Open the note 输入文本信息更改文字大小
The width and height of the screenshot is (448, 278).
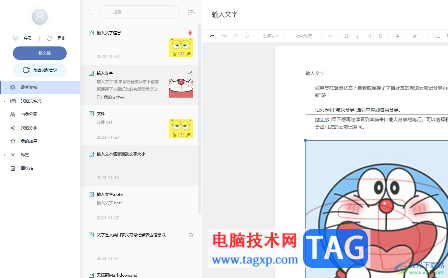[139, 166]
